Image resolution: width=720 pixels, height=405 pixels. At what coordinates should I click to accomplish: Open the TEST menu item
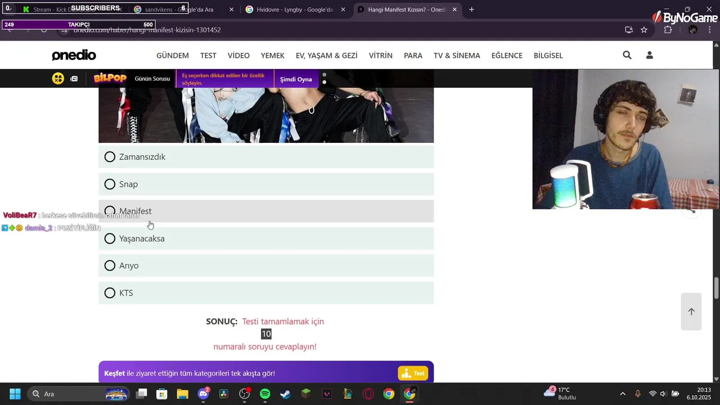click(208, 55)
